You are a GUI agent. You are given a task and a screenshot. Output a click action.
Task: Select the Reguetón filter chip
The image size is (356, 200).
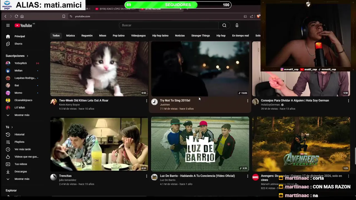87,36
